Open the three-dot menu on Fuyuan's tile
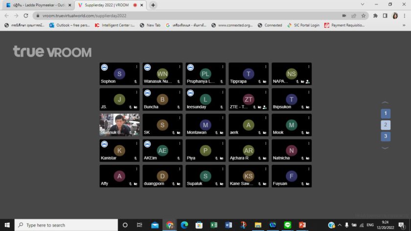 [x=308, y=169]
